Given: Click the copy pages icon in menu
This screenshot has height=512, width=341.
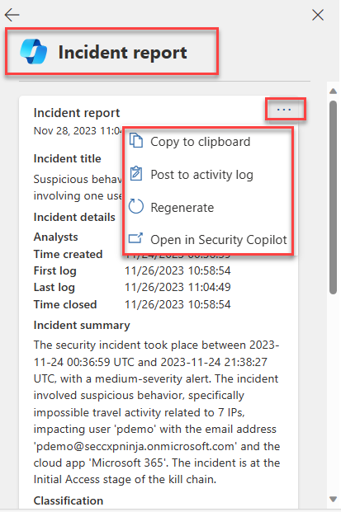Looking at the screenshot, I should (136, 141).
